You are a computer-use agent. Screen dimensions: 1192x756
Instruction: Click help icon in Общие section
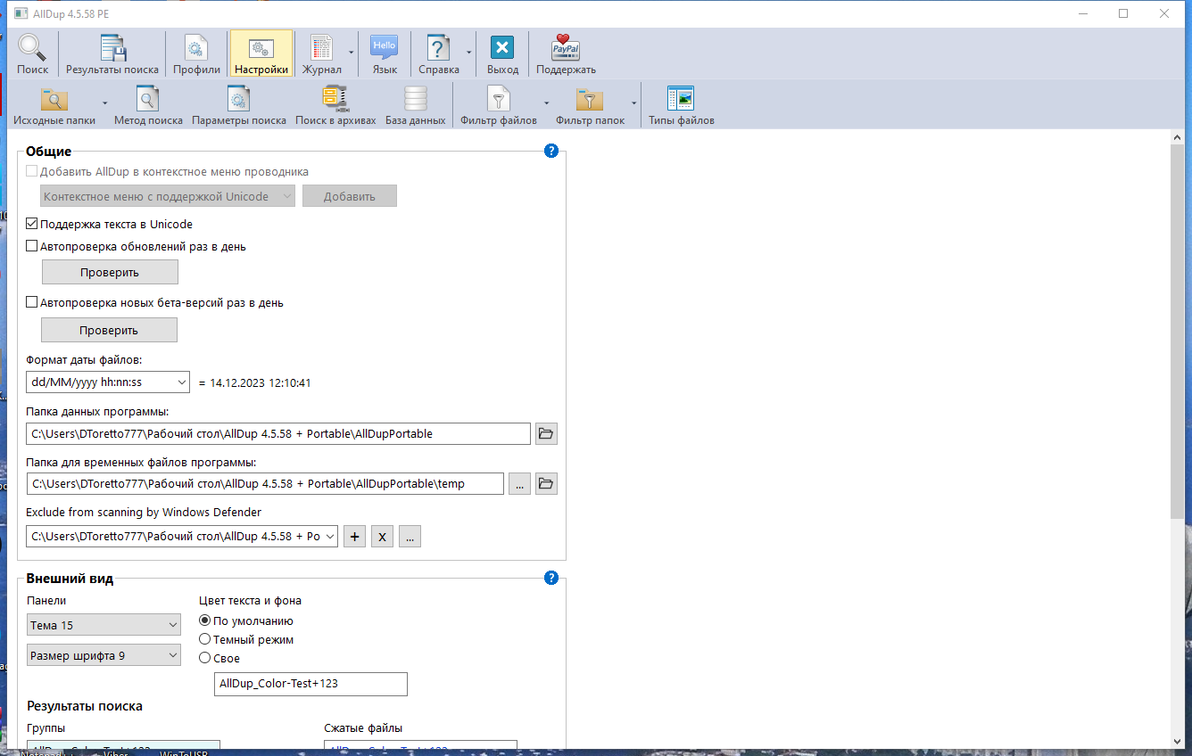coord(551,151)
